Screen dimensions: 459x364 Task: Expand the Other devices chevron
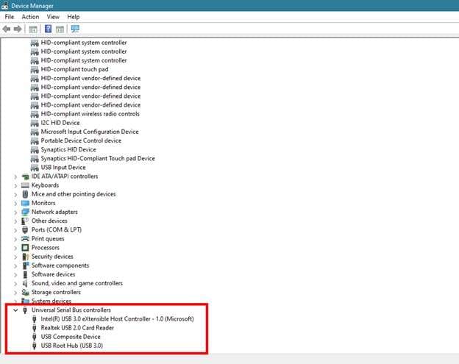(15, 221)
